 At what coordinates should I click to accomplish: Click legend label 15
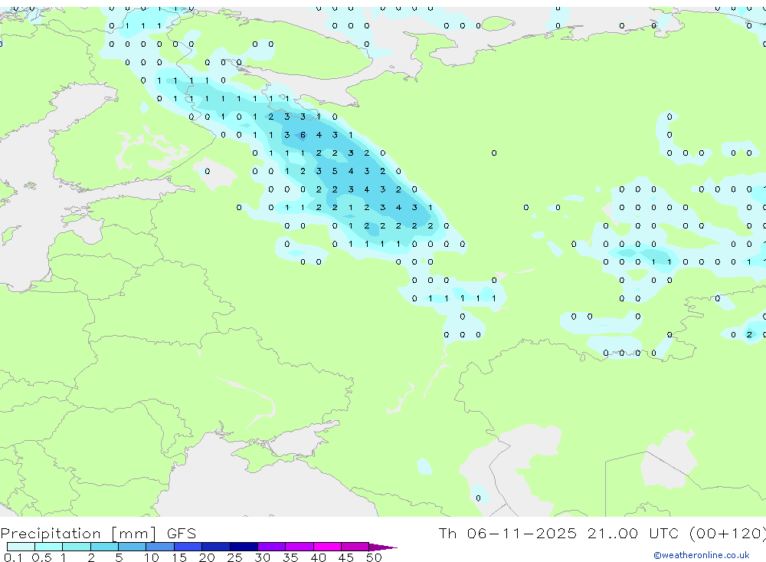point(179,557)
